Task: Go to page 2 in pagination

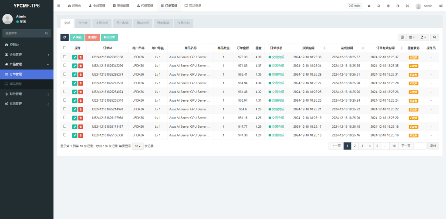Action: coord(355,146)
